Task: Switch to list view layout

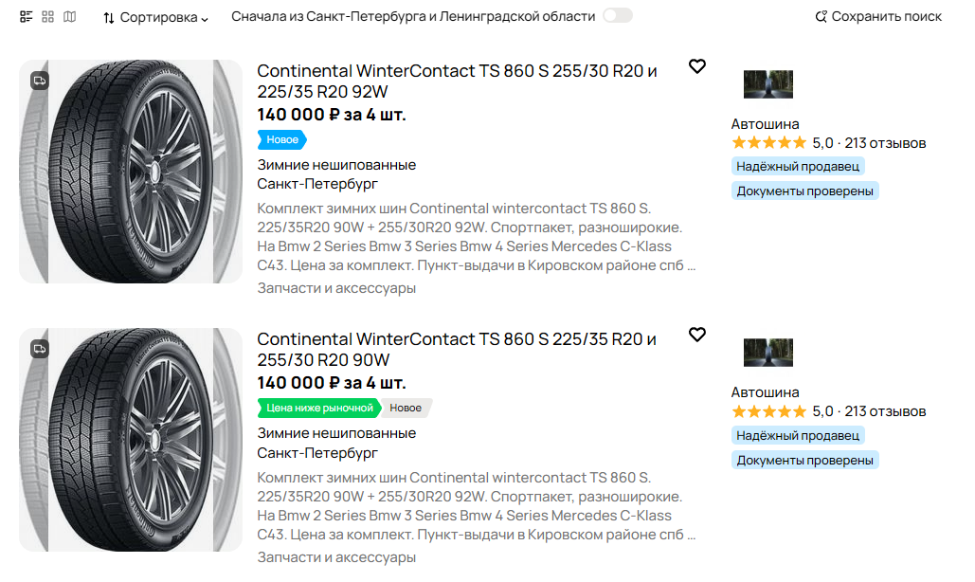Action: click(x=26, y=17)
